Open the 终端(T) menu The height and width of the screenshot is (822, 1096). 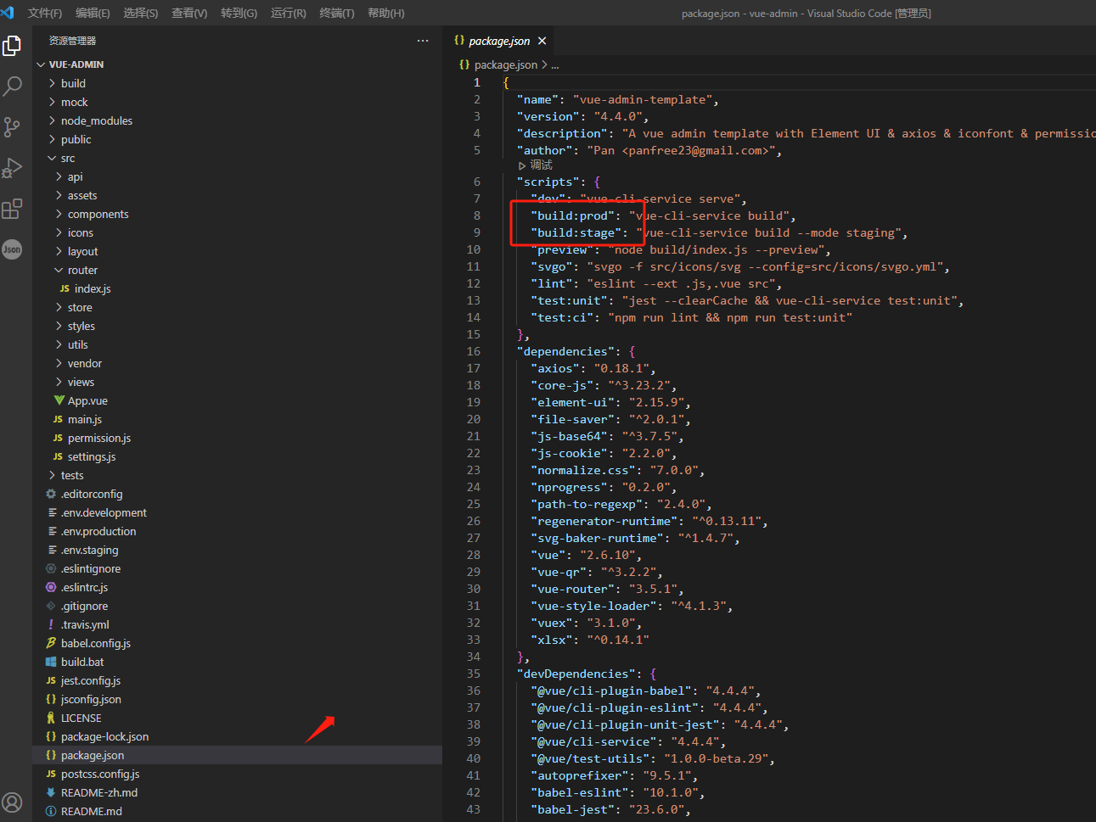click(337, 13)
